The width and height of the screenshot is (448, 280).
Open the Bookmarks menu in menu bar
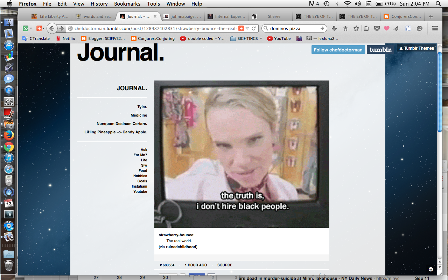pyautogui.click(x=127, y=4)
